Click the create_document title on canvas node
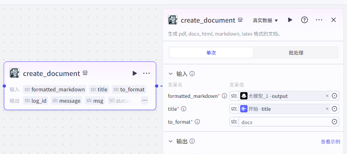 tap(51, 74)
